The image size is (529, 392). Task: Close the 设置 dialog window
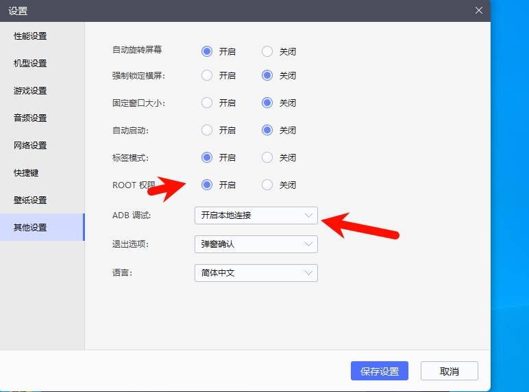tap(479, 10)
